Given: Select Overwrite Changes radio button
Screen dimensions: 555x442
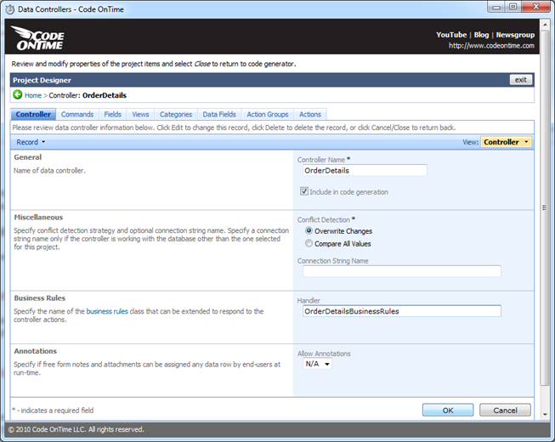Looking at the screenshot, I should pyautogui.click(x=309, y=230).
